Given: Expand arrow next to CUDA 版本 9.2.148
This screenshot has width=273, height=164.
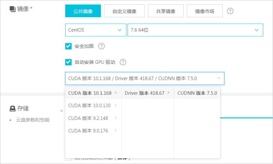Looking at the screenshot, I should (x=115, y=118).
